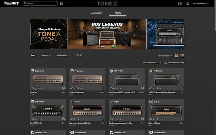The width and height of the screenshot is (216, 135).
Task: Switch to the AMPLITUBE tab
Action: click(96, 13)
